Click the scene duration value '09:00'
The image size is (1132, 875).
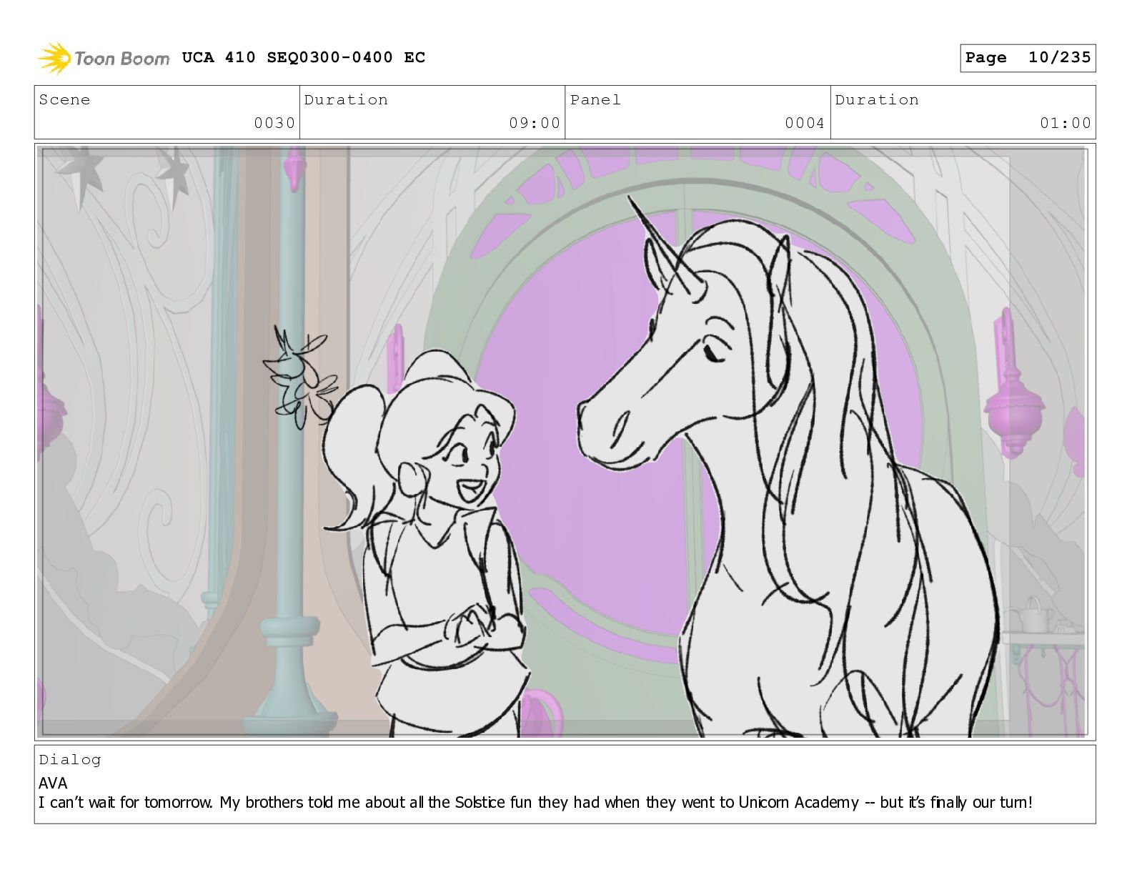pos(535,123)
